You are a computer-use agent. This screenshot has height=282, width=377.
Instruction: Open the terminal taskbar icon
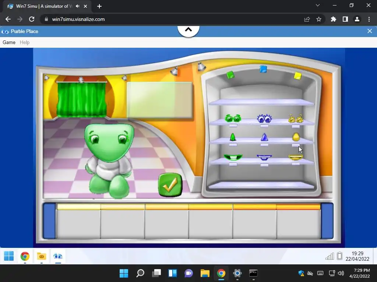253,273
